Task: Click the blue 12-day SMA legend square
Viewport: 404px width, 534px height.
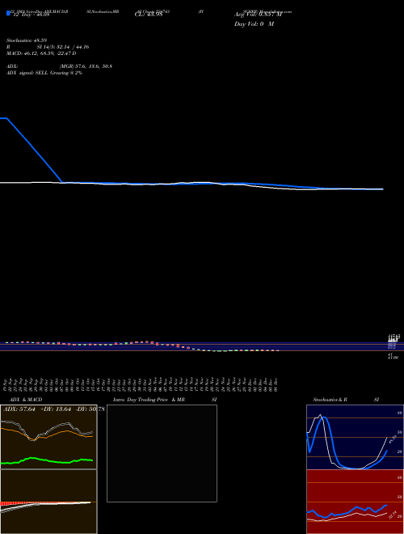Action: click(x=8, y=13)
